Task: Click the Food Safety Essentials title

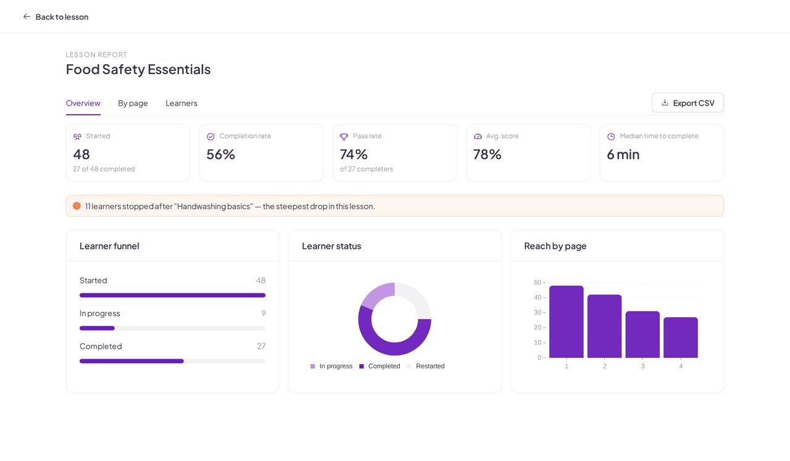Action: coord(138,69)
